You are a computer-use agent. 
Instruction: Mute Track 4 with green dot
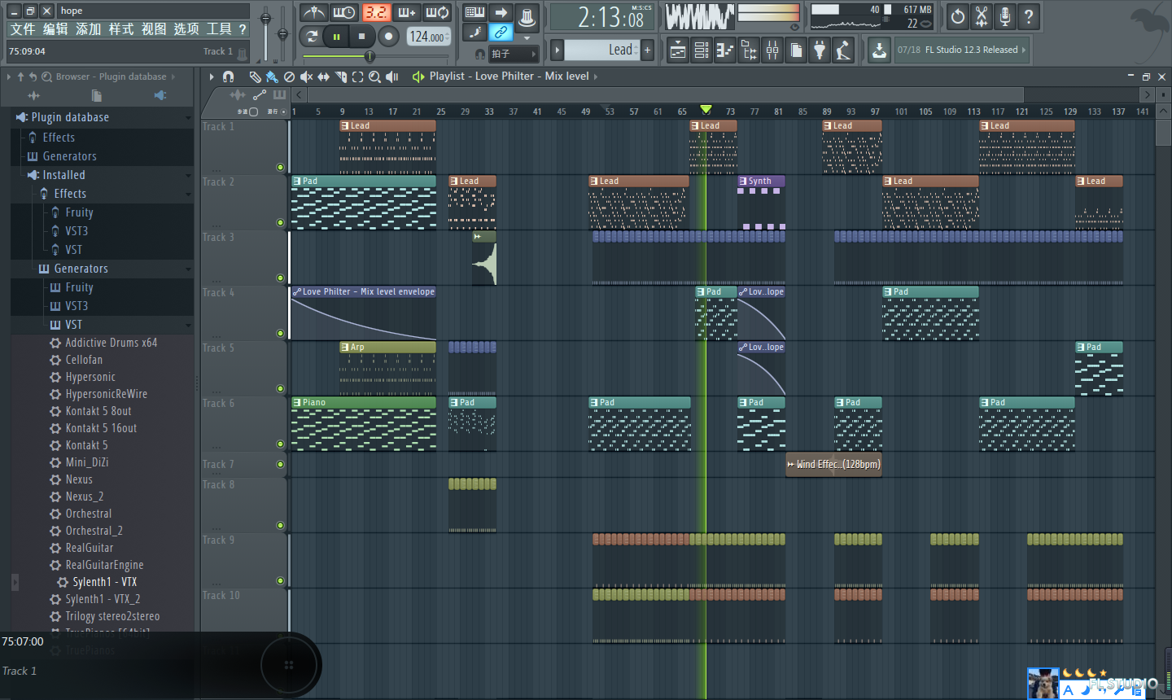pos(281,333)
